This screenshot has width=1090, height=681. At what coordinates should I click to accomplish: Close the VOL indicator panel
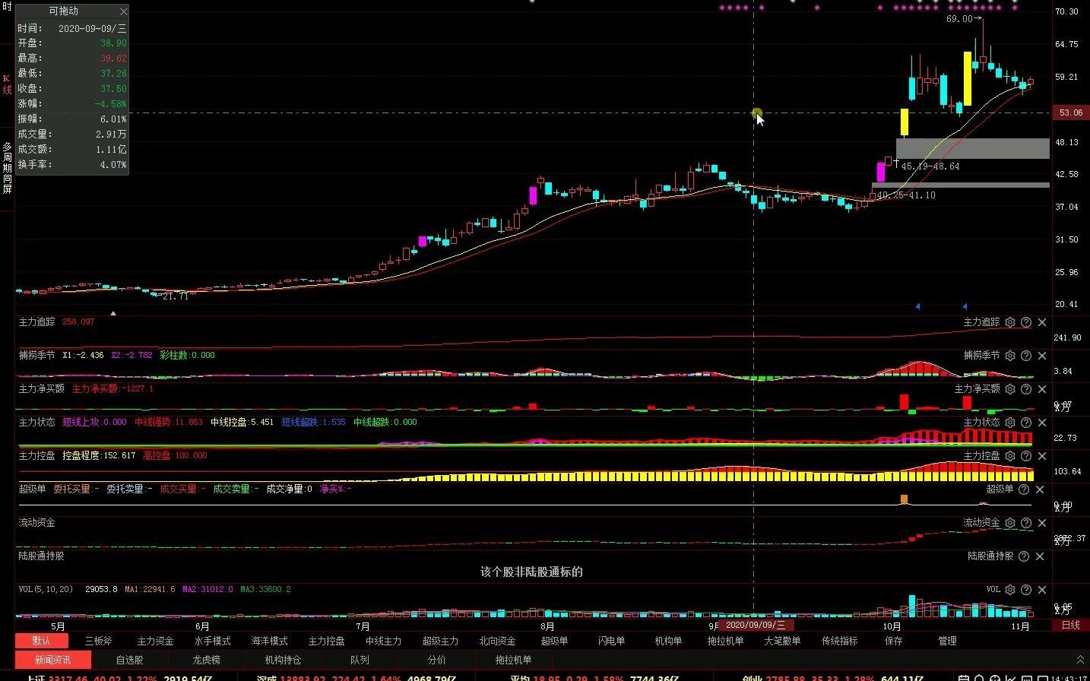pos(1042,590)
